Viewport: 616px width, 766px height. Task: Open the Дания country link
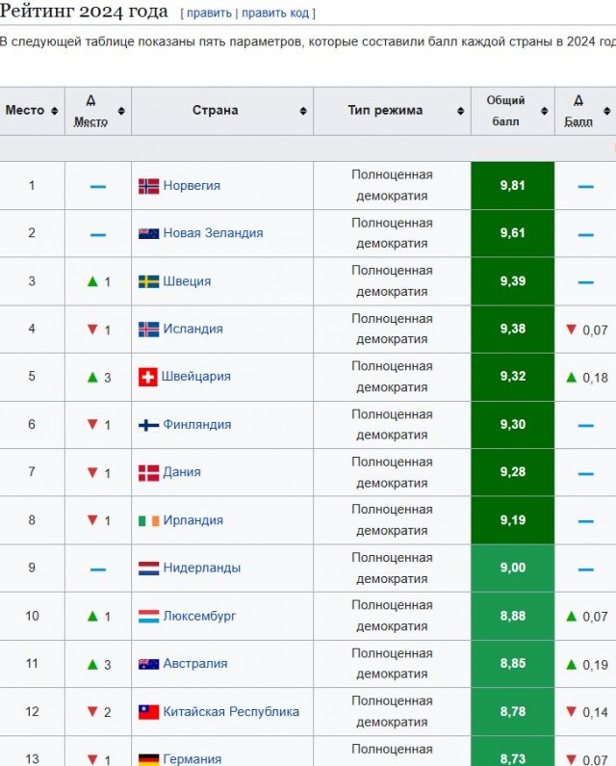click(182, 472)
